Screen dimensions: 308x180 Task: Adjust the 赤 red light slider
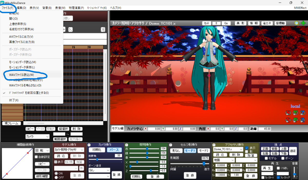[x=147, y=149]
